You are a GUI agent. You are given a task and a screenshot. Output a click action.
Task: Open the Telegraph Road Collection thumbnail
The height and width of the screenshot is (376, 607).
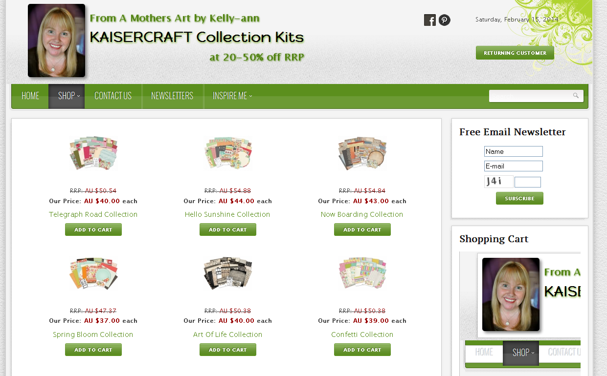coord(93,153)
